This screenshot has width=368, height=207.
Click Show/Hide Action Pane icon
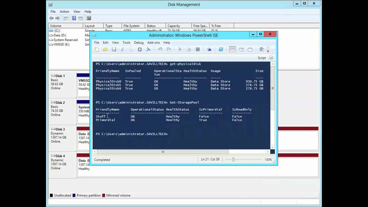tap(80, 18)
